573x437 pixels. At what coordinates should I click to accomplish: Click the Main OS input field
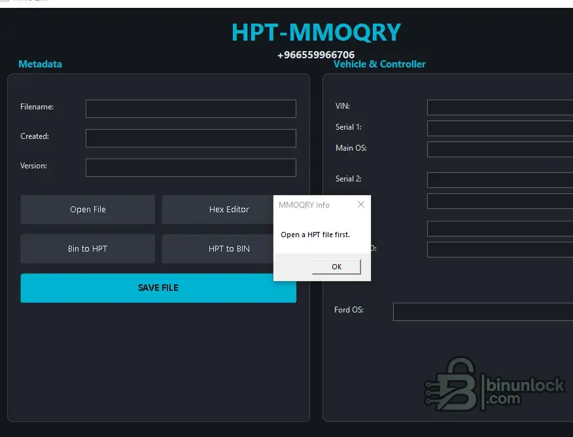tap(500, 149)
